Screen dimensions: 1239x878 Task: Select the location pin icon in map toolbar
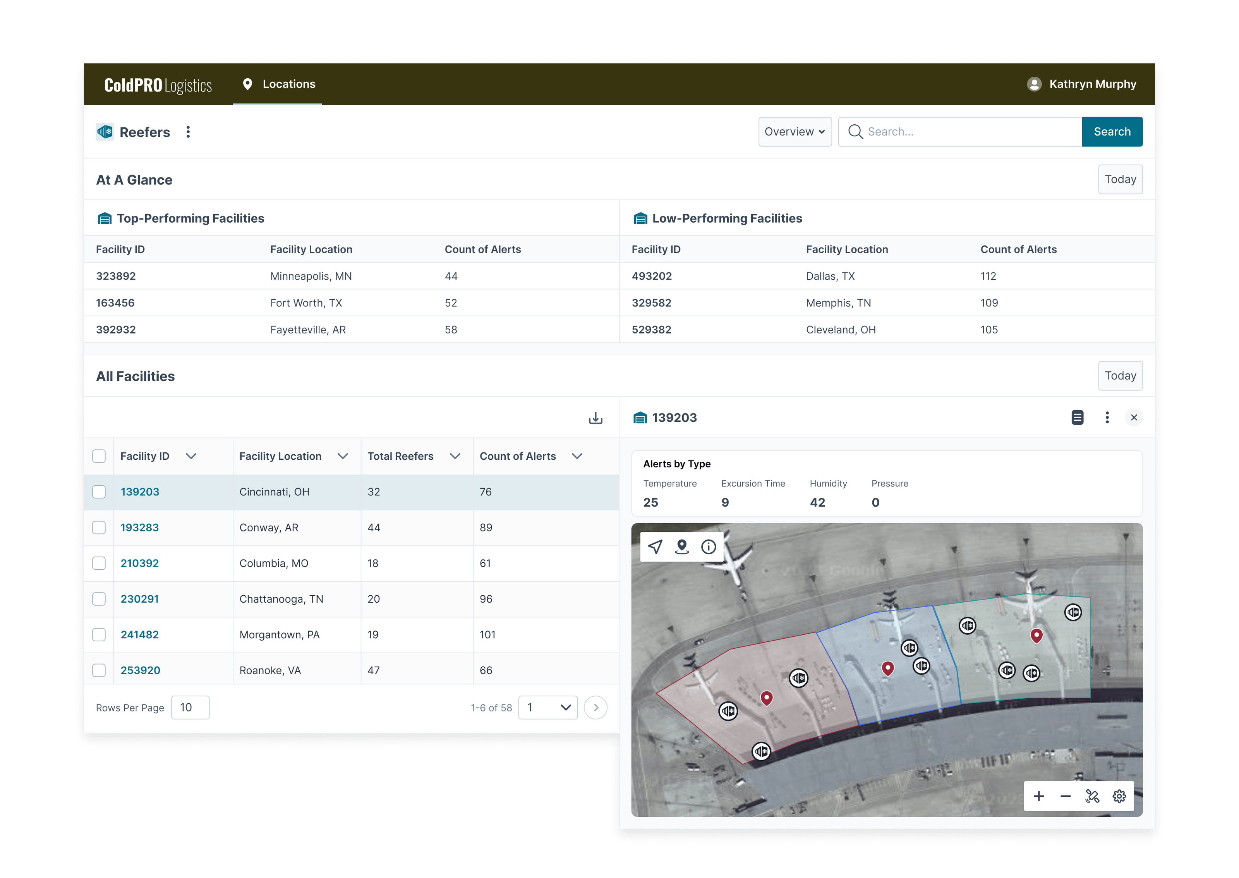[x=681, y=547]
